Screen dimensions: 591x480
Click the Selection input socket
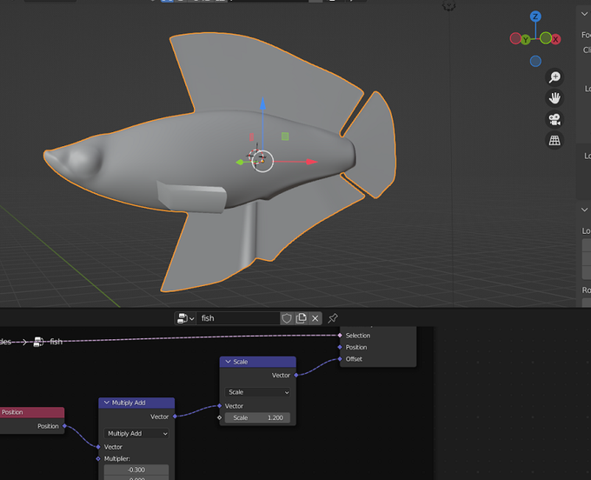tap(340, 335)
